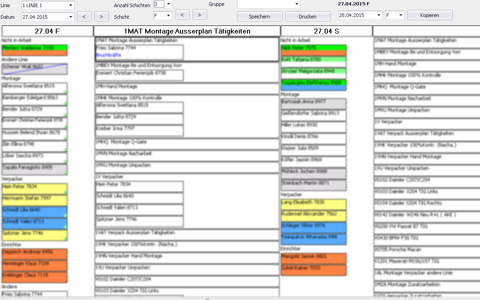The height and width of the screenshot is (300, 480).
Task: Select the Hildt Peter 7575 card
Action: (x=314, y=50)
